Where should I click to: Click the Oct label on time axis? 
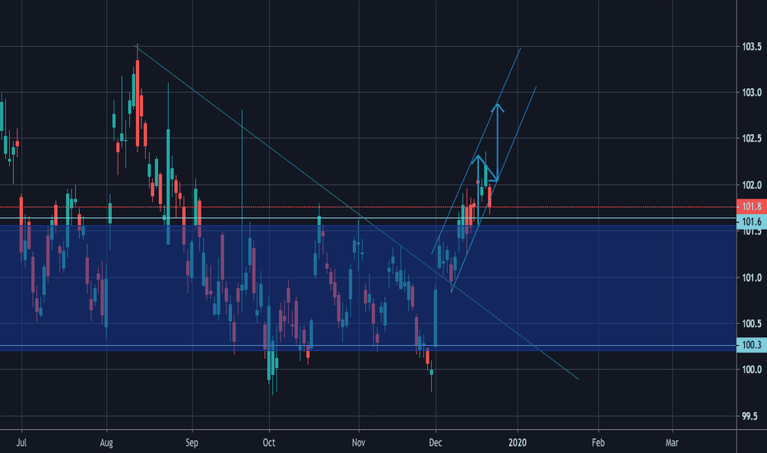[x=269, y=443]
